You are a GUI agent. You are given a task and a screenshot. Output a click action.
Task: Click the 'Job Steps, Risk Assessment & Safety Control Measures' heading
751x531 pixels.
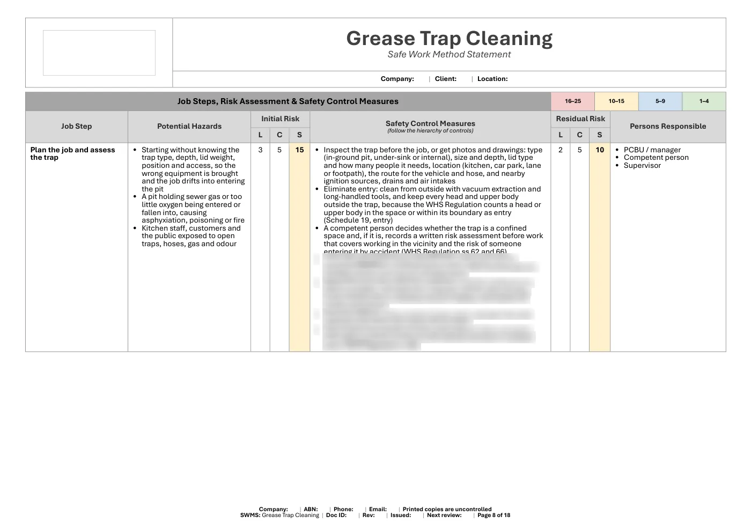[288, 101]
